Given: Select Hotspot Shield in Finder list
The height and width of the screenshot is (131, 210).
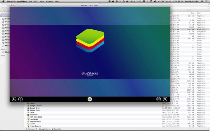Looking at the screenshot, I should point(35,122).
